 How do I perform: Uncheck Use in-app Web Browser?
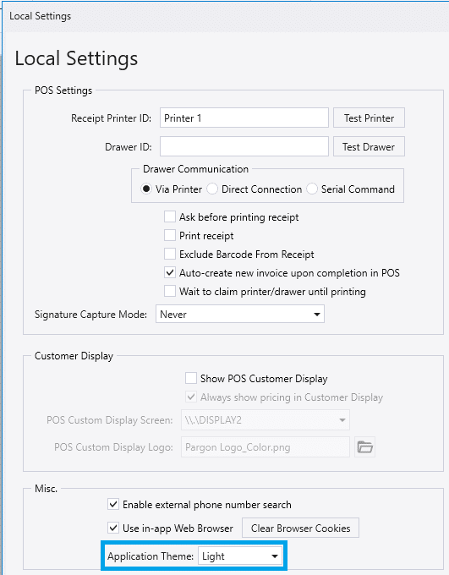(x=113, y=528)
